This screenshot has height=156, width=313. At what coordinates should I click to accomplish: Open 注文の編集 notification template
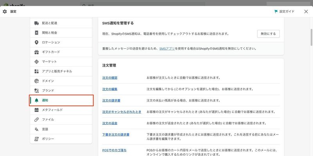click(x=110, y=89)
